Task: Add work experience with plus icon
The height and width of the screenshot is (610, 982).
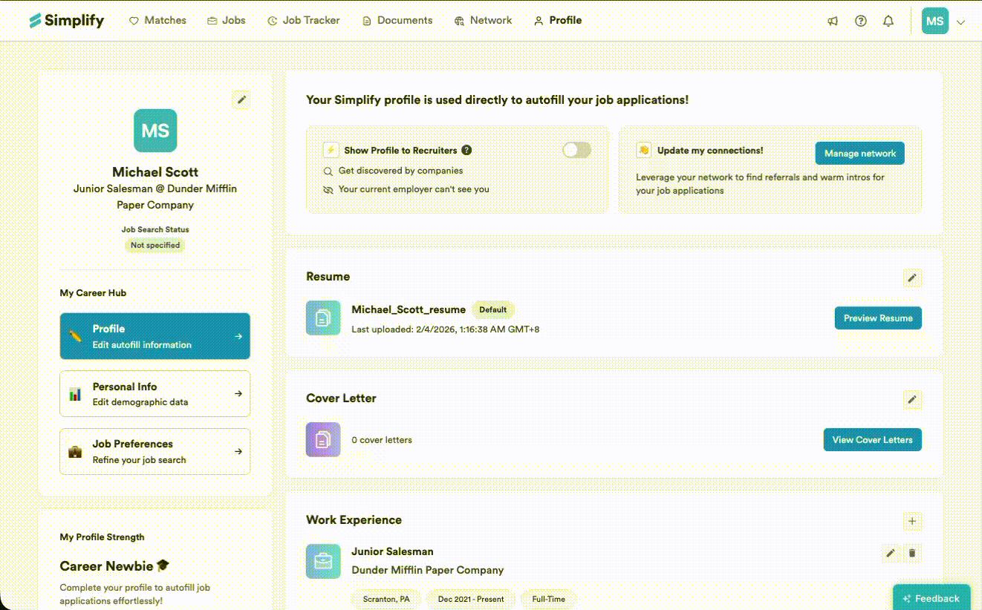Action: [912, 521]
